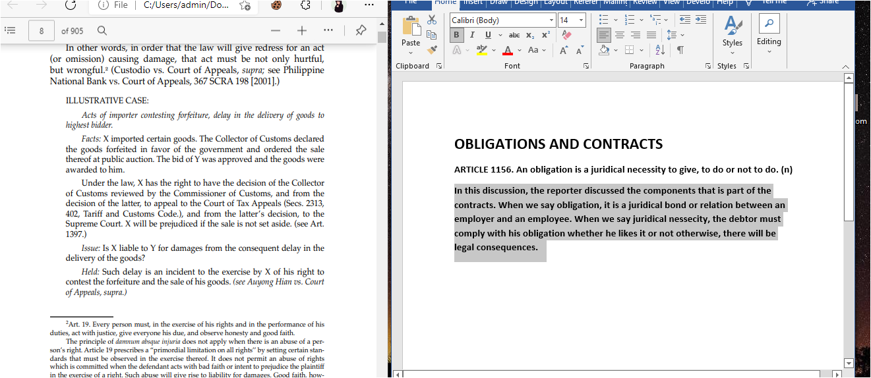Expand the Multilevel list dropdown arrow
Screen dimensions: 871x378
tap(666, 20)
